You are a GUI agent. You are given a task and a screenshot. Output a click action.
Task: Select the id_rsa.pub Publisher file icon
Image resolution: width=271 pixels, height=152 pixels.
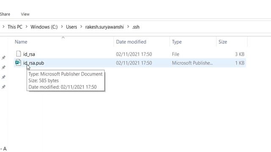18,62
